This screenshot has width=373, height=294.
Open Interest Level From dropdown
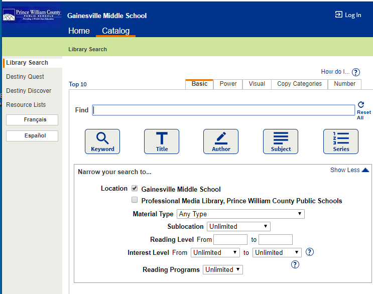click(215, 252)
